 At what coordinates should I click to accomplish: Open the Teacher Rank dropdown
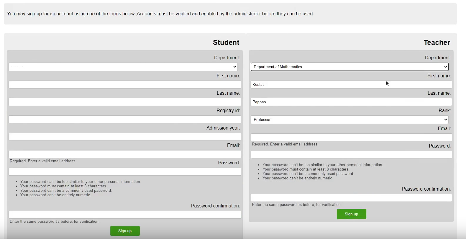pos(349,119)
